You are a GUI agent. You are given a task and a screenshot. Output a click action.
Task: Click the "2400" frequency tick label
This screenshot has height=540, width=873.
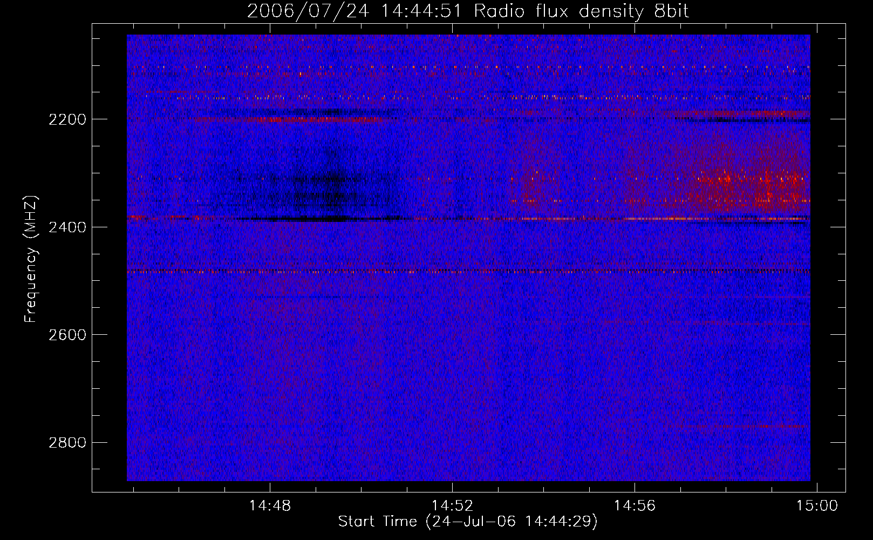point(67,227)
